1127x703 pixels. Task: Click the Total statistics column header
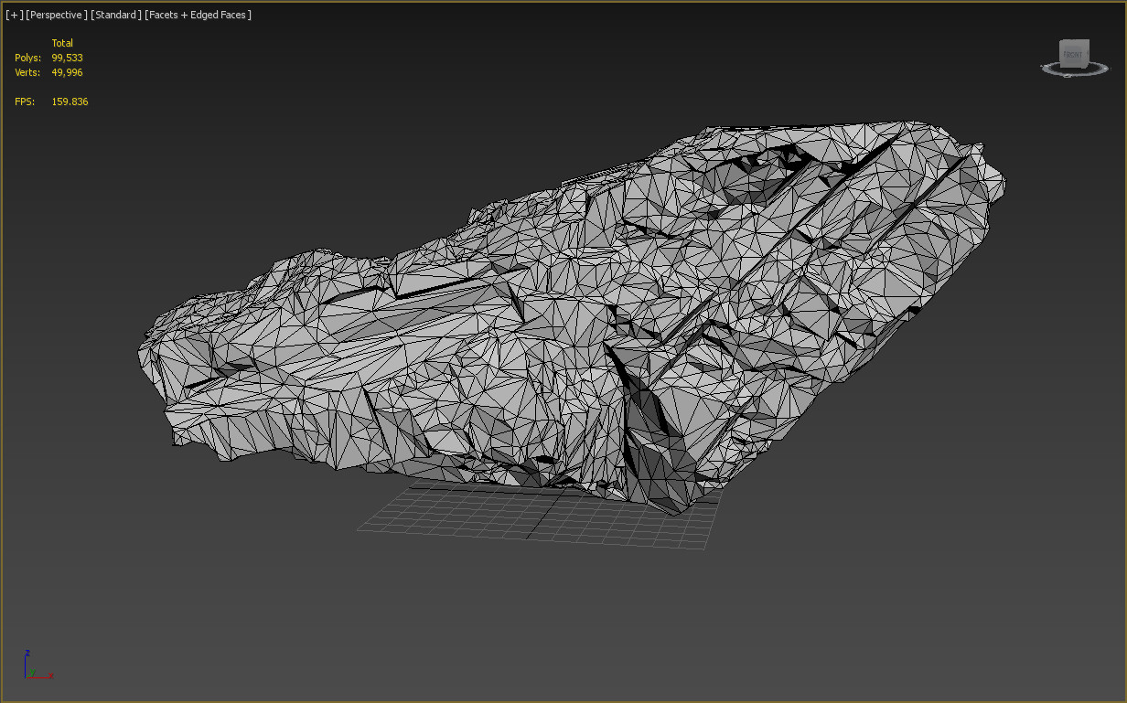pos(62,43)
